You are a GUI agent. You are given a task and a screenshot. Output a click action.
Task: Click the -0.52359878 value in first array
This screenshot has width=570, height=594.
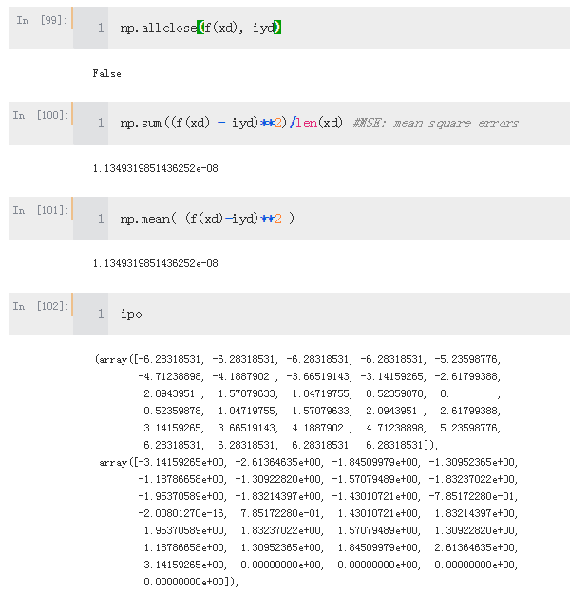point(391,393)
